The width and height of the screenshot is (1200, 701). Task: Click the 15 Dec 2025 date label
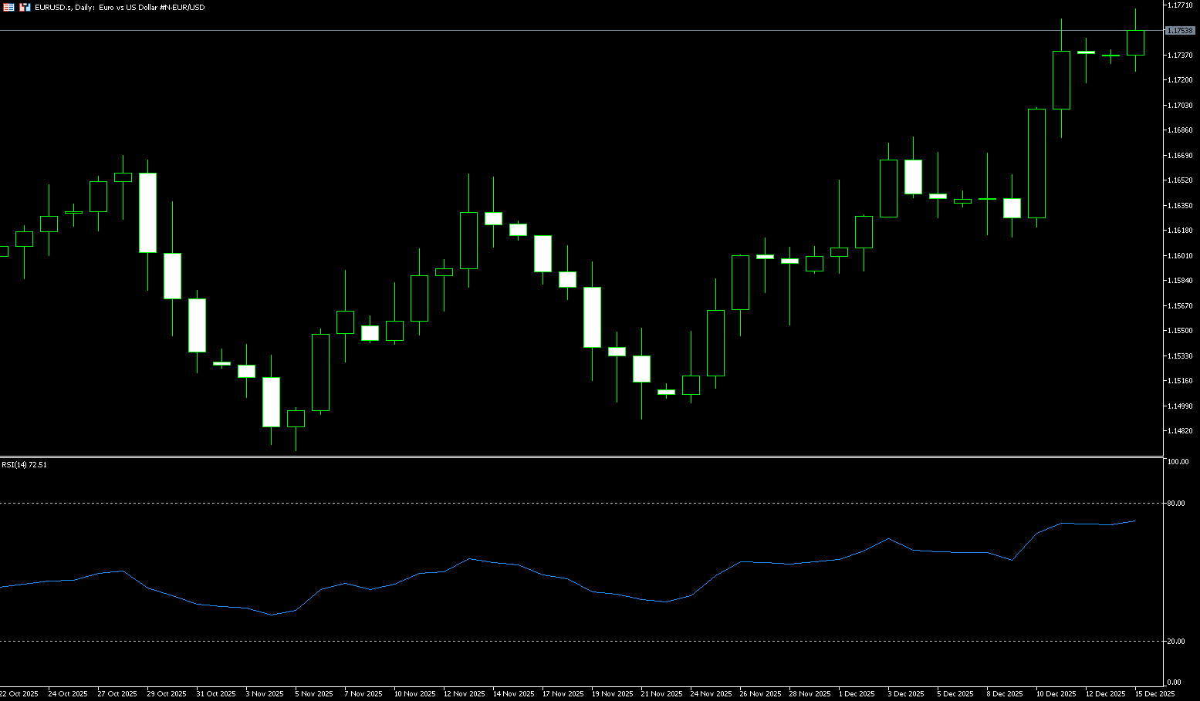pos(1154,694)
